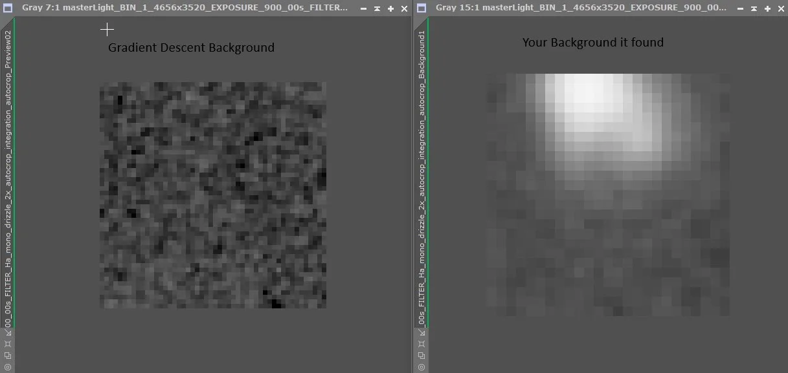Click the 'Gradient Descent Background' text label

[x=191, y=48]
